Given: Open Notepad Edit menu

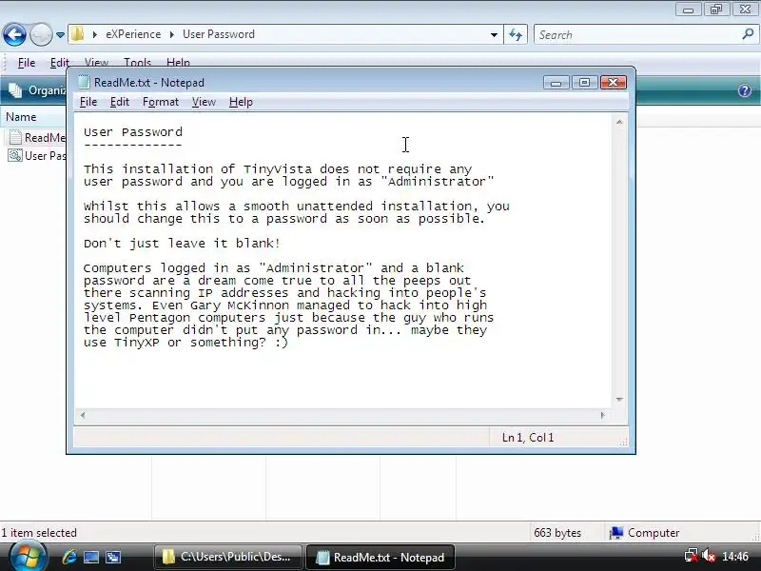Looking at the screenshot, I should click(x=120, y=102).
